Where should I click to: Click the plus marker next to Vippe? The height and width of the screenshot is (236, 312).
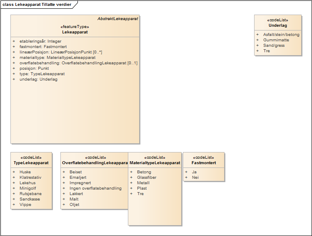[14, 205]
